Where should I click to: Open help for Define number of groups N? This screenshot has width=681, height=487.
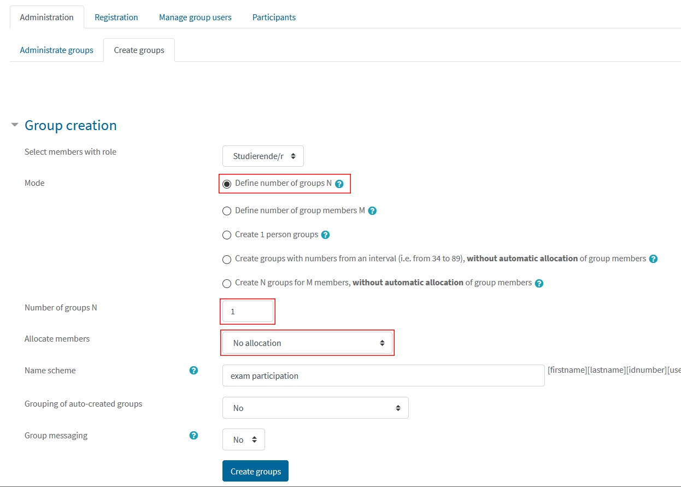(339, 184)
